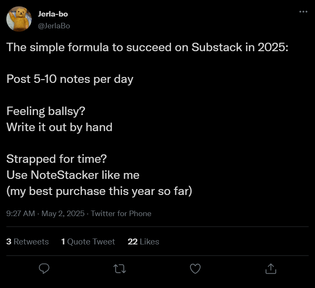The width and height of the screenshot is (315, 288).
Task: Open the share icon below the tweet
Action: (270, 268)
